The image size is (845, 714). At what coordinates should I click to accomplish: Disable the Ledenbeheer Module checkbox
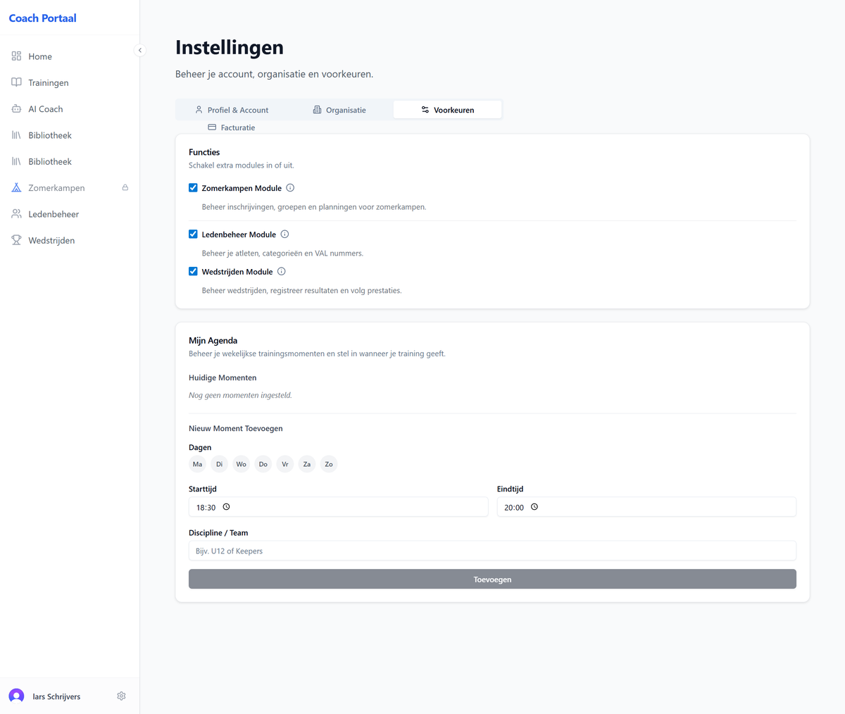193,234
